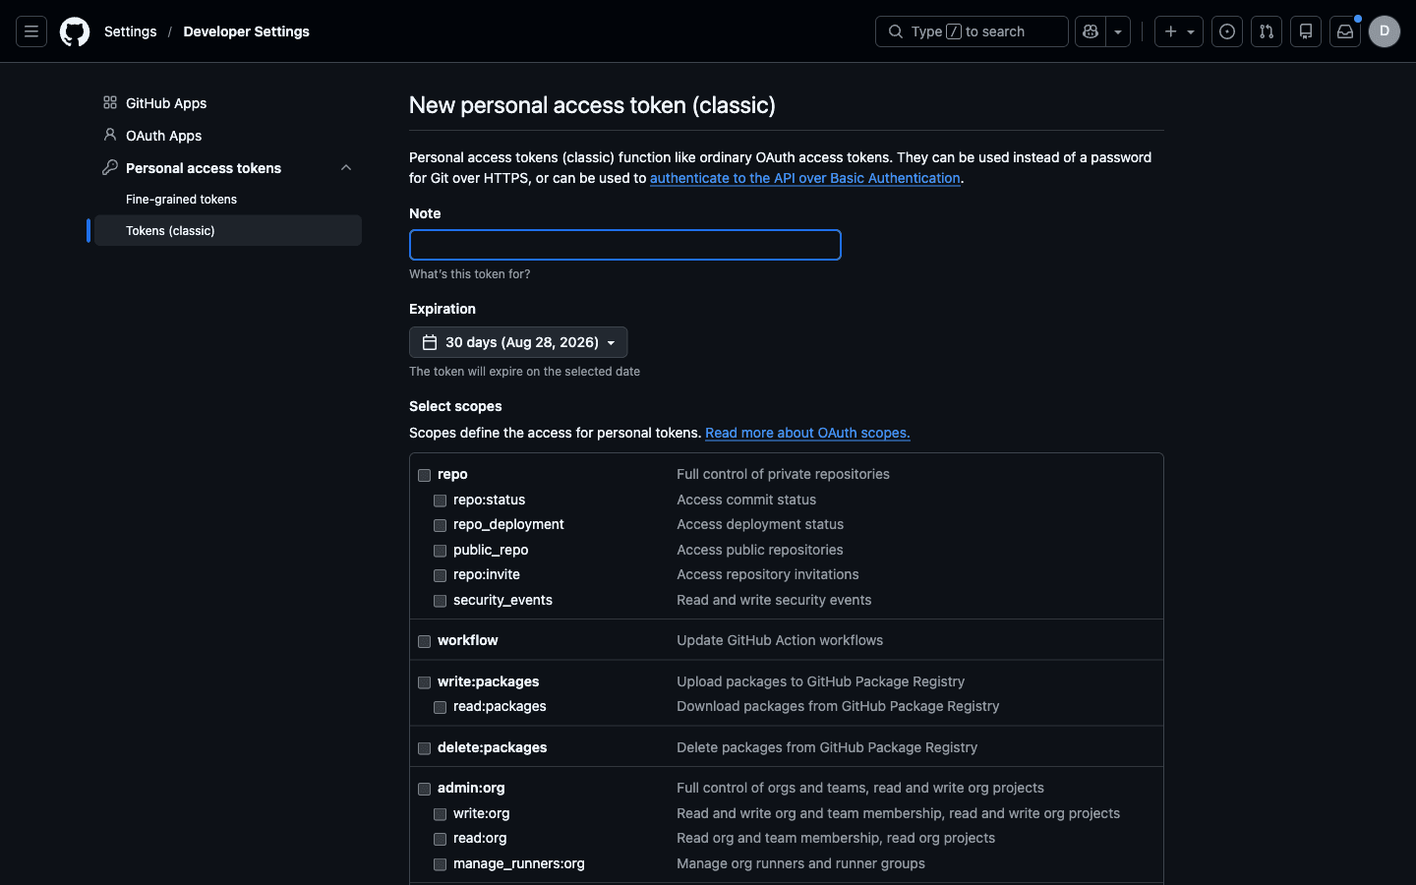Viewport: 1416px width, 885px height.
Task: Open the create new plus menu
Action: (1178, 31)
